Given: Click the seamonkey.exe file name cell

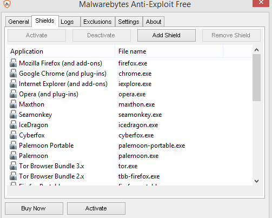Looking at the screenshot, I should pos(140,115).
